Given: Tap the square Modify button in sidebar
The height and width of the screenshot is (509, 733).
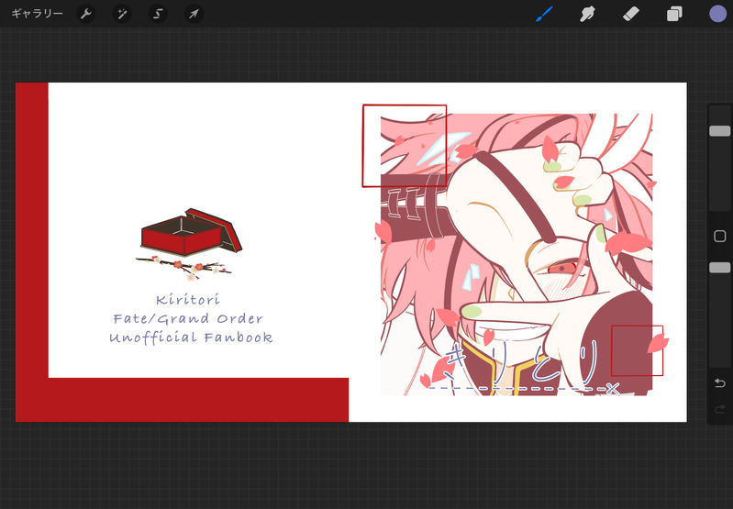Looking at the screenshot, I should 720,236.
